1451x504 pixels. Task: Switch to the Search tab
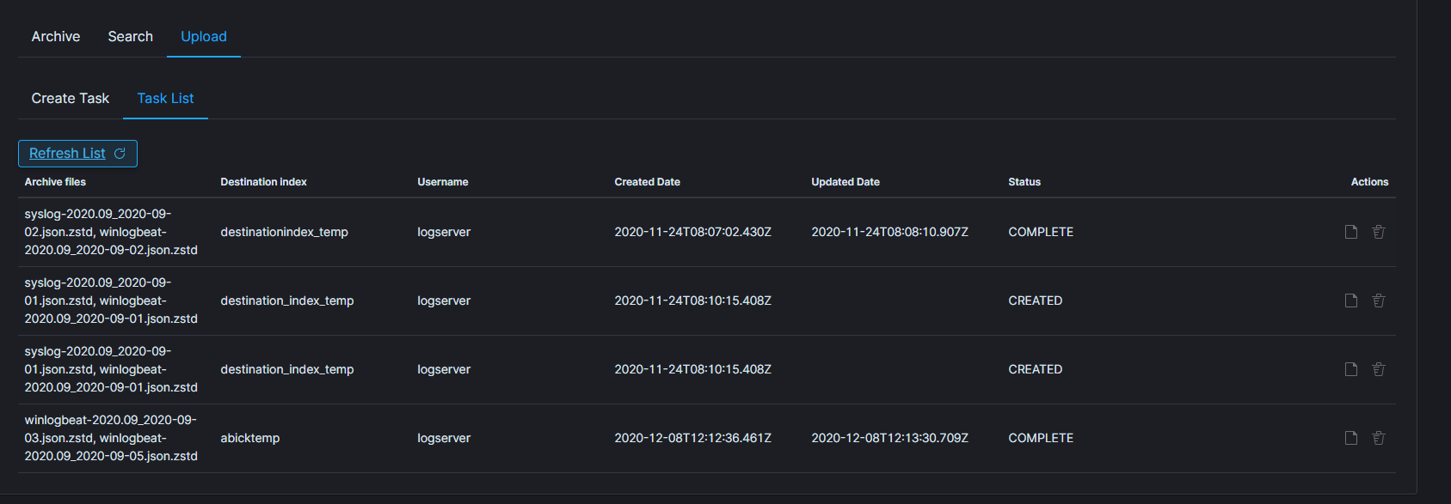[131, 36]
